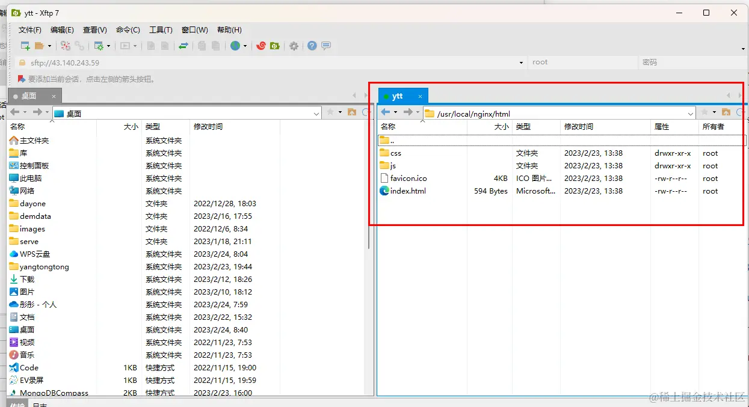
Task: Click the Open session folder icon
Action: pos(40,46)
